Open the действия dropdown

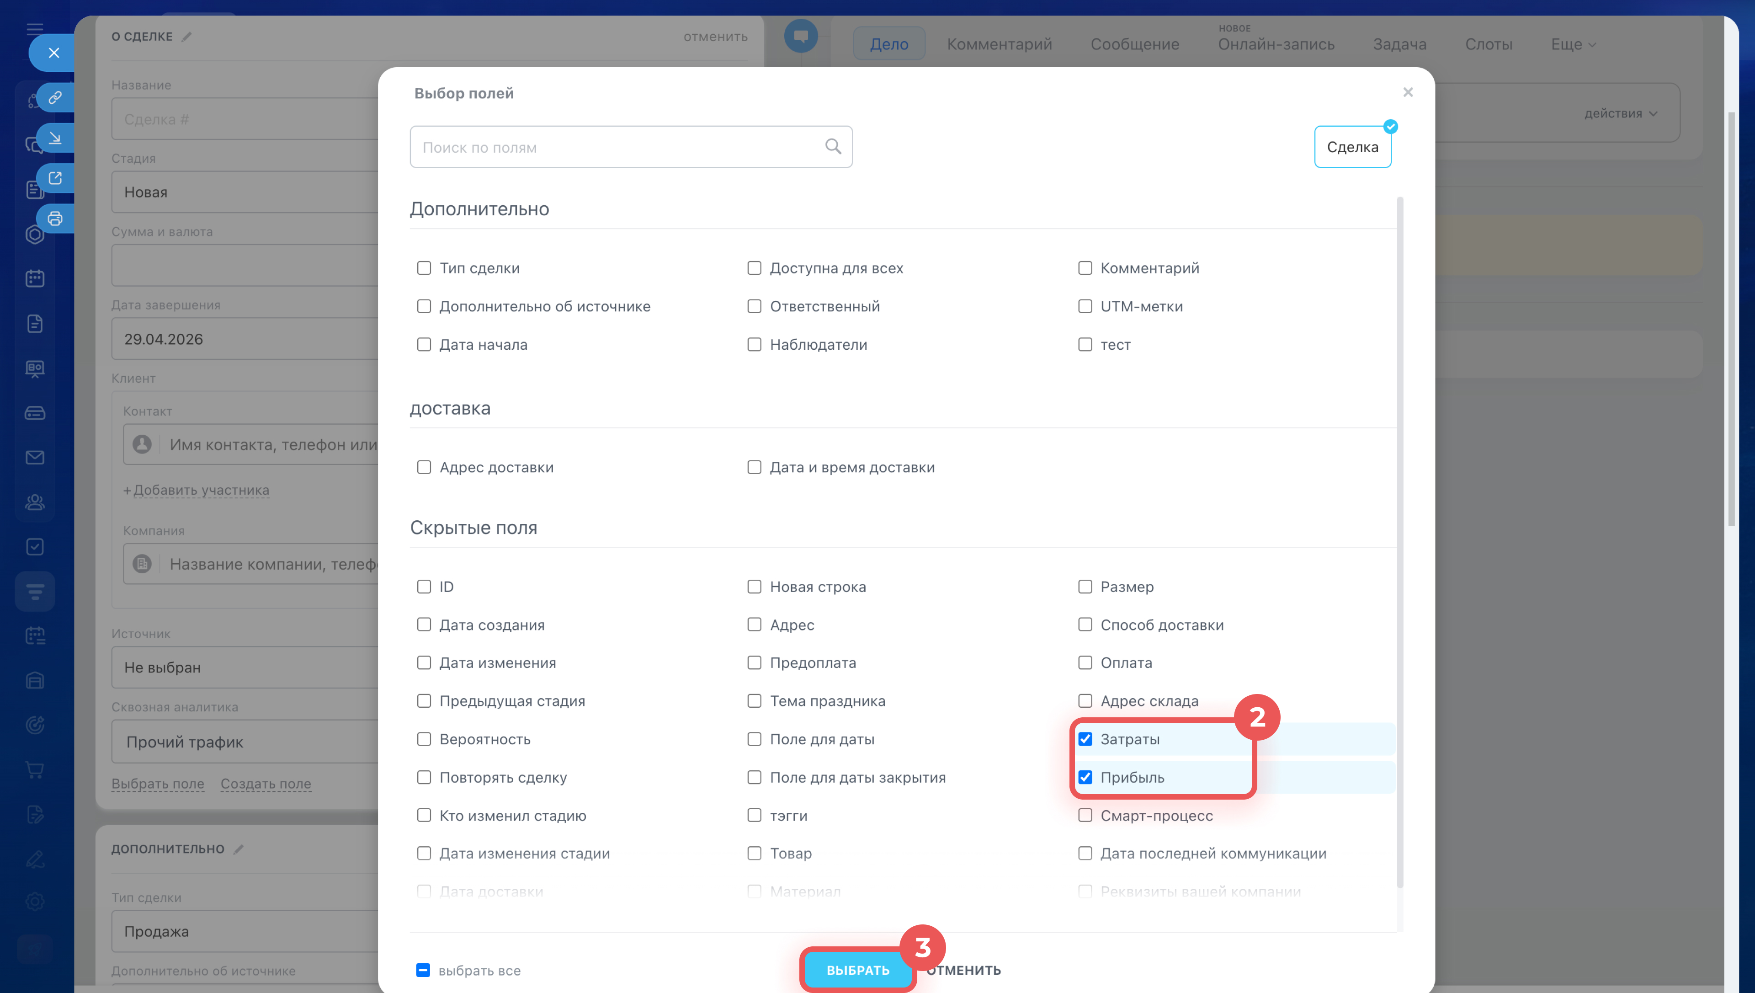point(1620,114)
